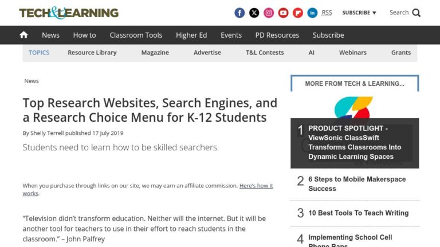Open the Flipboard social icon

(298, 13)
